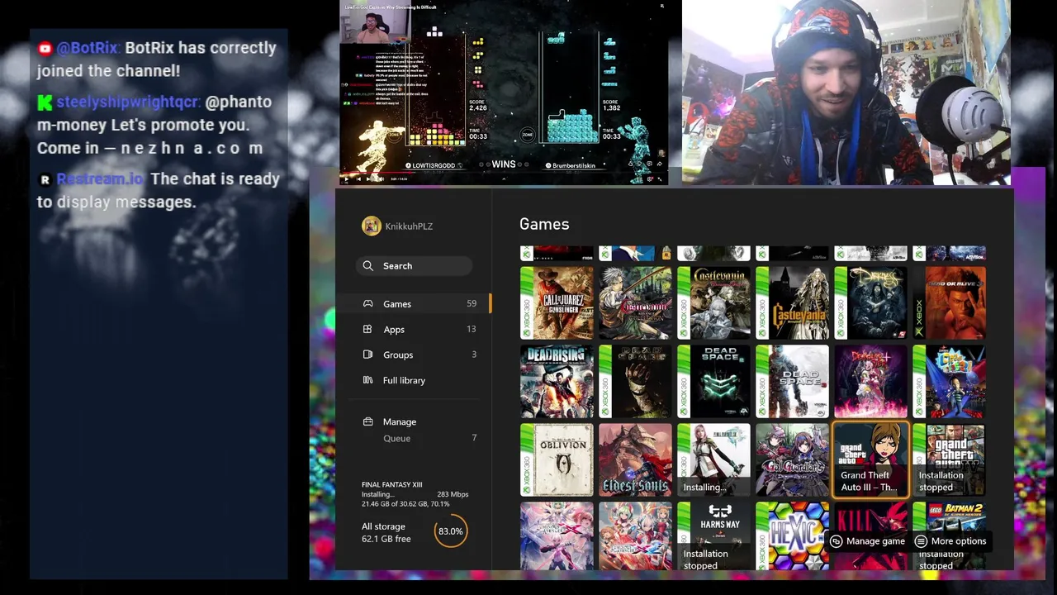Select the Harms Way installation stopped tile
The width and height of the screenshot is (1057, 595).
click(713, 536)
